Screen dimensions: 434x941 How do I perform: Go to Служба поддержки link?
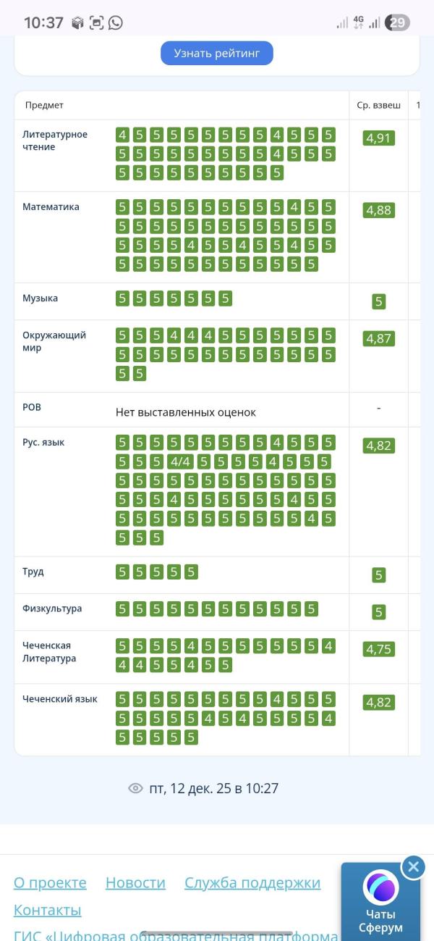252,882
